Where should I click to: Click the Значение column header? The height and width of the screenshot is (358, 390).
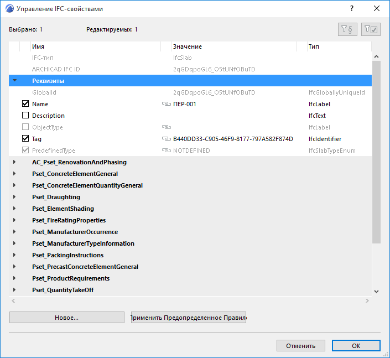[232, 46]
